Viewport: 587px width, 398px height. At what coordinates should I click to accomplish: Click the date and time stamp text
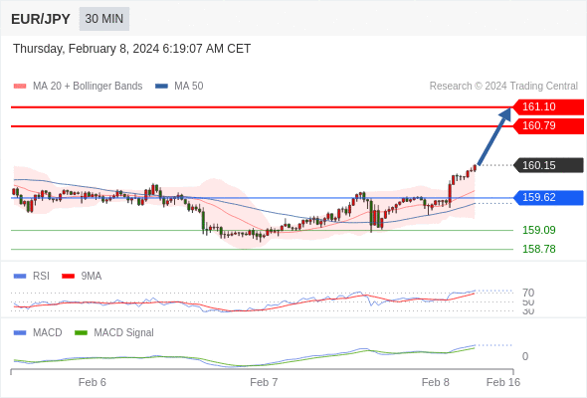coord(131,49)
